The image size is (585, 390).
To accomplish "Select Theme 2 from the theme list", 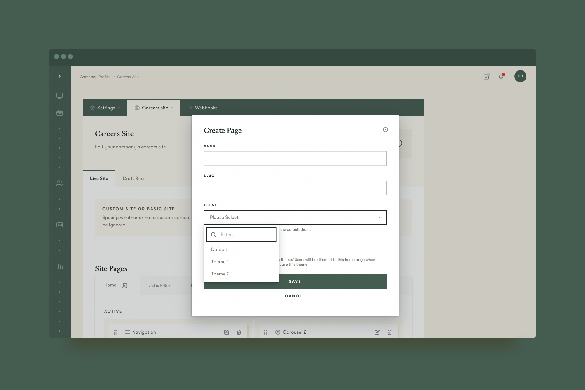I will pyautogui.click(x=220, y=274).
